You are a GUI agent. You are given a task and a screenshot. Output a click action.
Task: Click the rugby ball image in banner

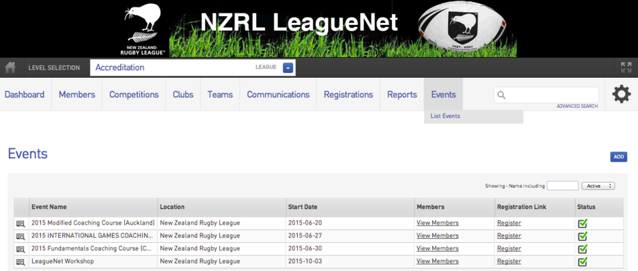tap(462, 27)
